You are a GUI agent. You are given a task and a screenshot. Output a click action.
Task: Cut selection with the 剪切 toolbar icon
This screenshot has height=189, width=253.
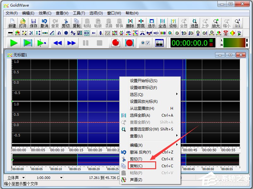66,23
